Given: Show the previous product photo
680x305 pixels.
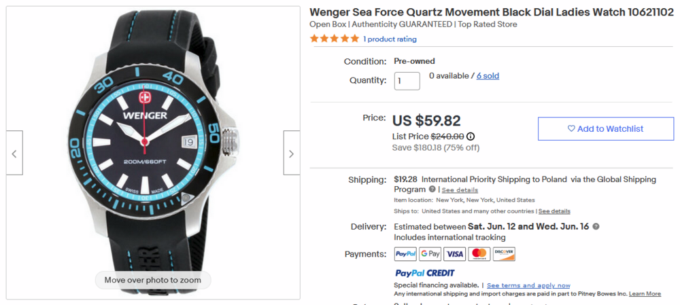Looking at the screenshot, I should tap(14, 153).
